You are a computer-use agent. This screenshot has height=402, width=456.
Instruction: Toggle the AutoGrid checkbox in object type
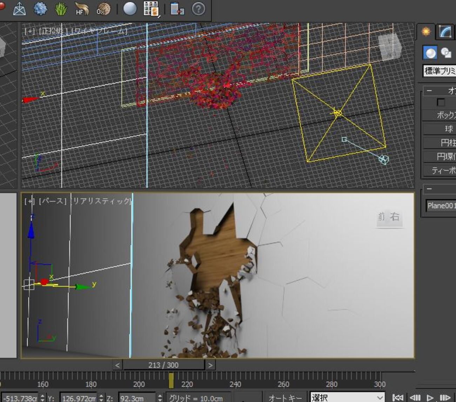point(441,102)
